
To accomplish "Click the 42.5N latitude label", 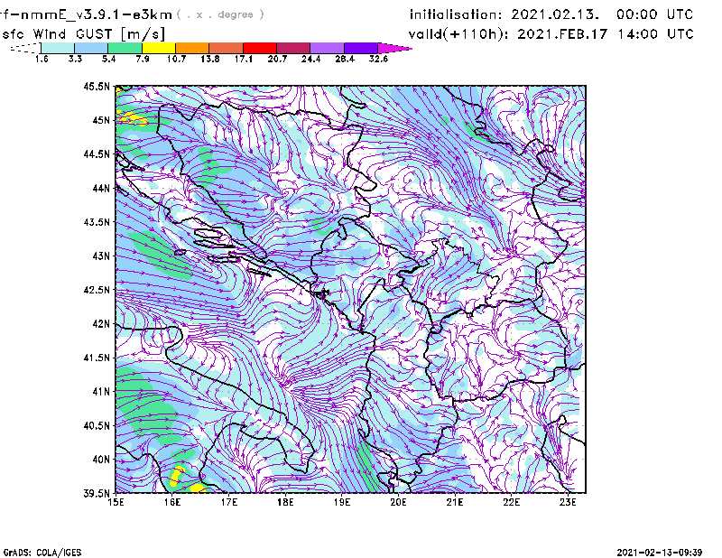I will (97, 290).
